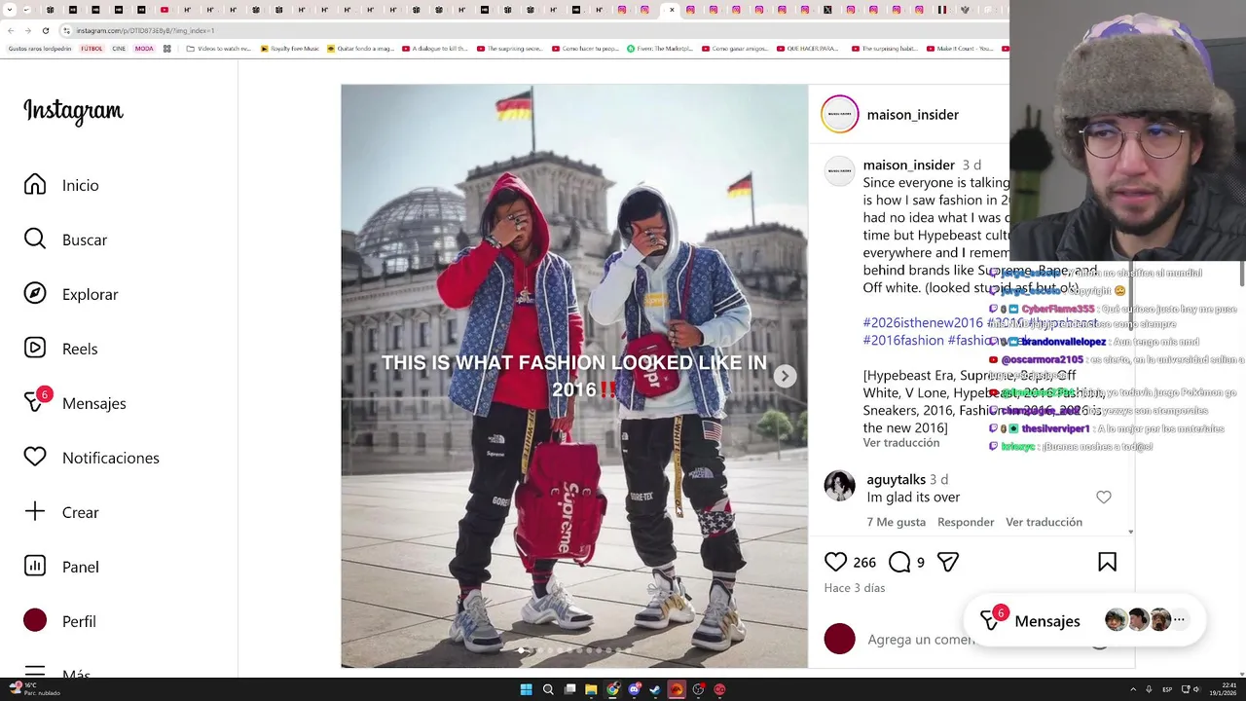Click the maison_insider username in post header
Image resolution: width=1246 pixels, height=701 pixels.
913,115
